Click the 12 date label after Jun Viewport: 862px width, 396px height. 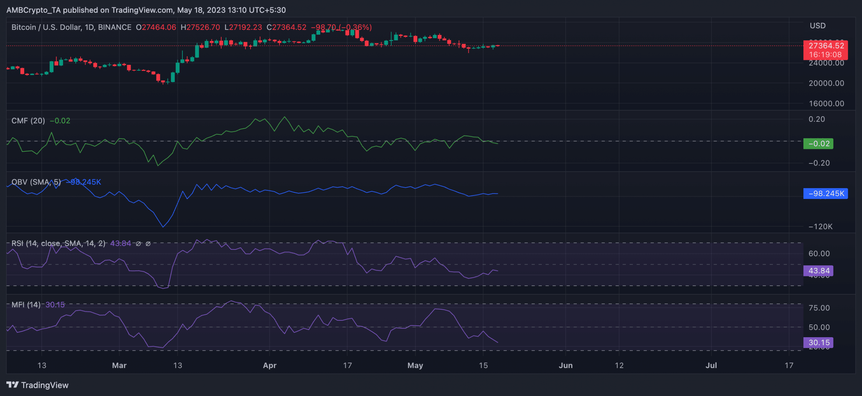[619, 365]
